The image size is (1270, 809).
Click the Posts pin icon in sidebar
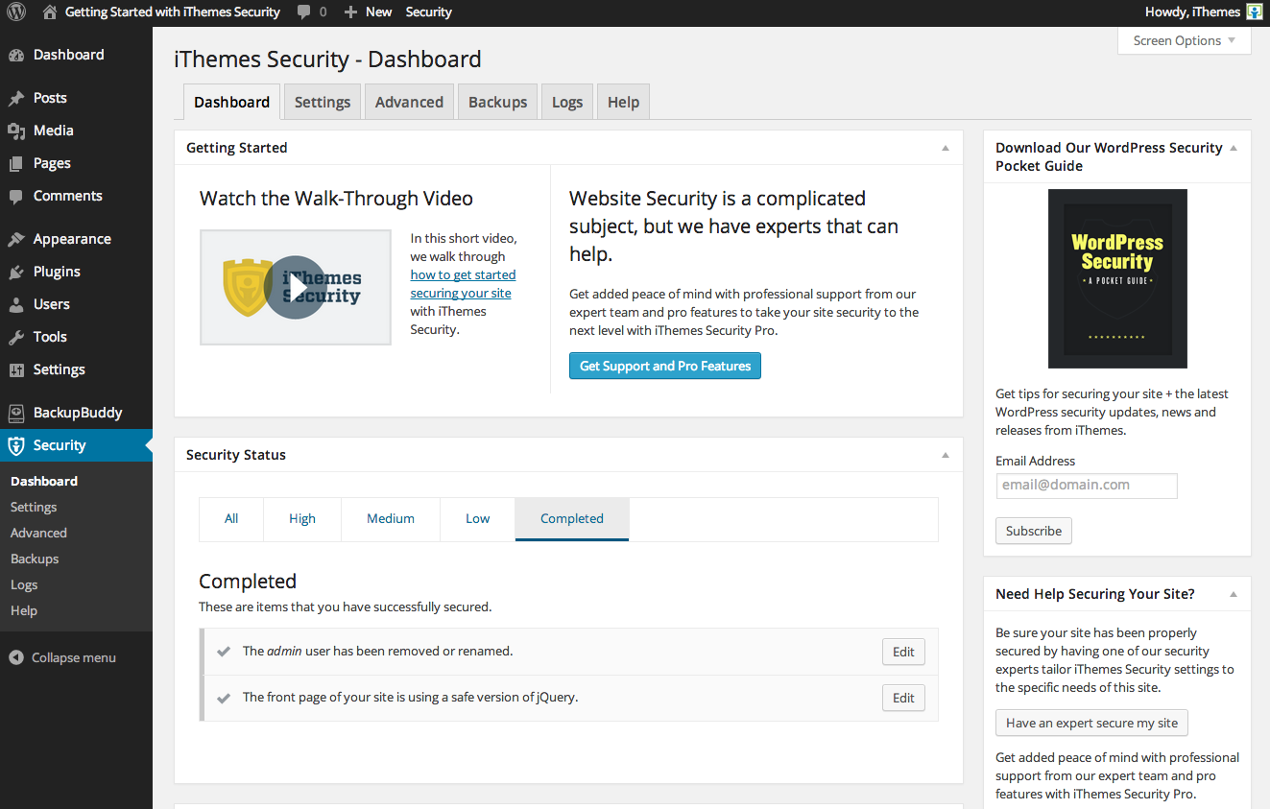pyautogui.click(x=16, y=98)
